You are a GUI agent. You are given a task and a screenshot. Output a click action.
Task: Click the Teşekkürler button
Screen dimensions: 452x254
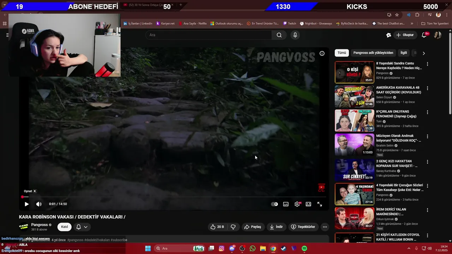[x=303, y=227]
